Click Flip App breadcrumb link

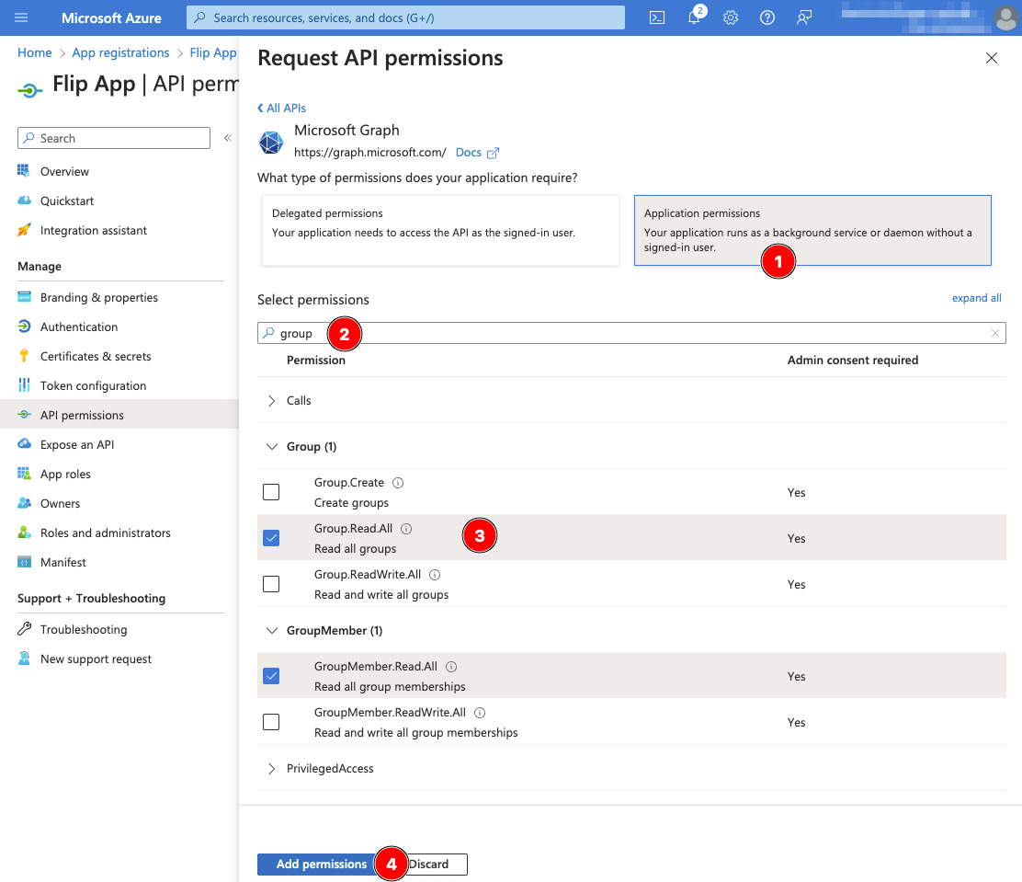pos(213,52)
